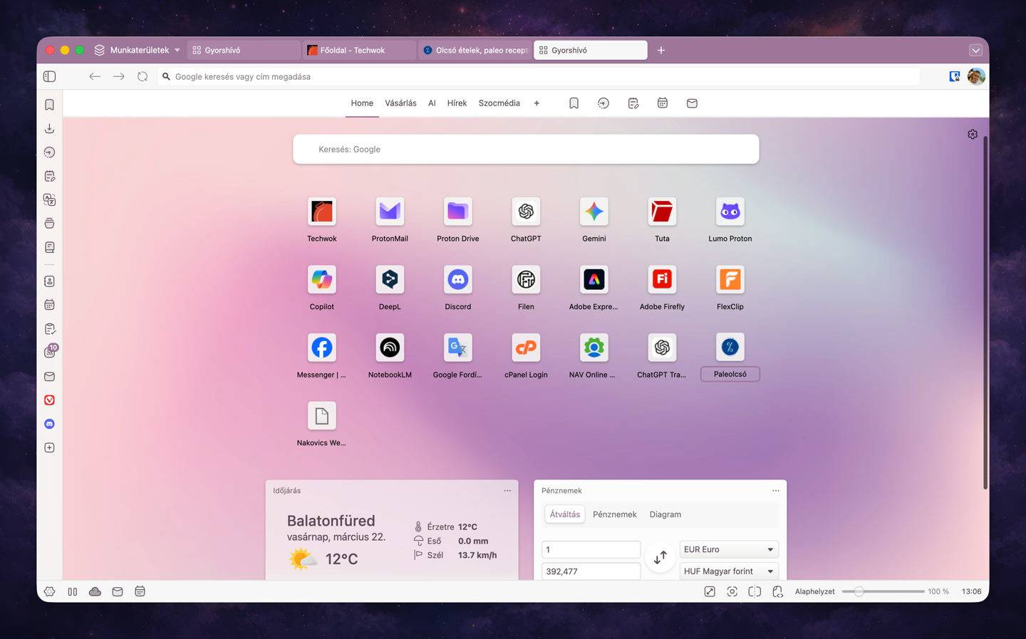Open the ProtonMail speed dial
The image size is (1026, 639).
pos(390,212)
